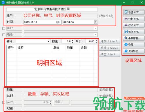Increase the time with spinner up arrow
The width and height of the screenshot is (145, 112).
96,21
